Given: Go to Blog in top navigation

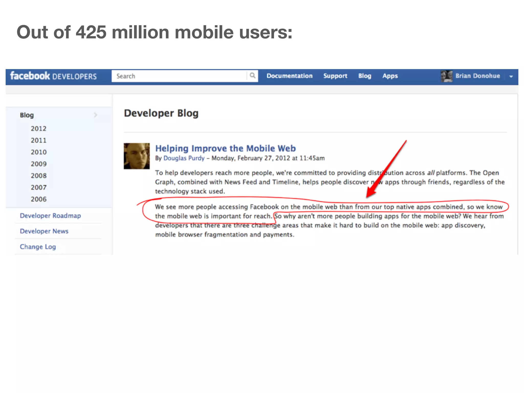Looking at the screenshot, I should [365, 76].
